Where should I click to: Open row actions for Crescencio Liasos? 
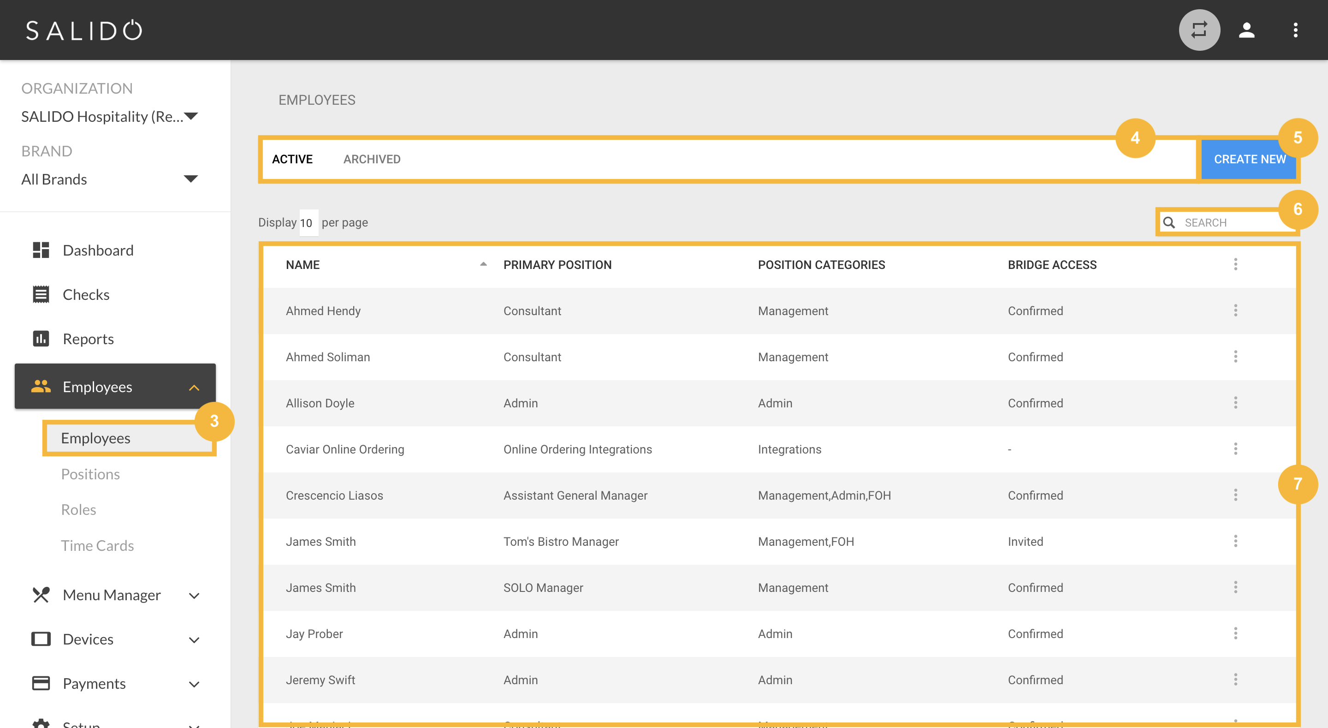point(1235,495)
